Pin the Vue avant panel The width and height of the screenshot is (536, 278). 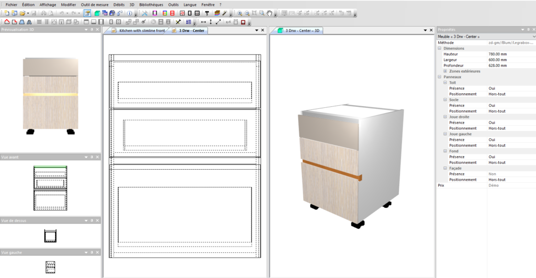(x=92, y=157)
